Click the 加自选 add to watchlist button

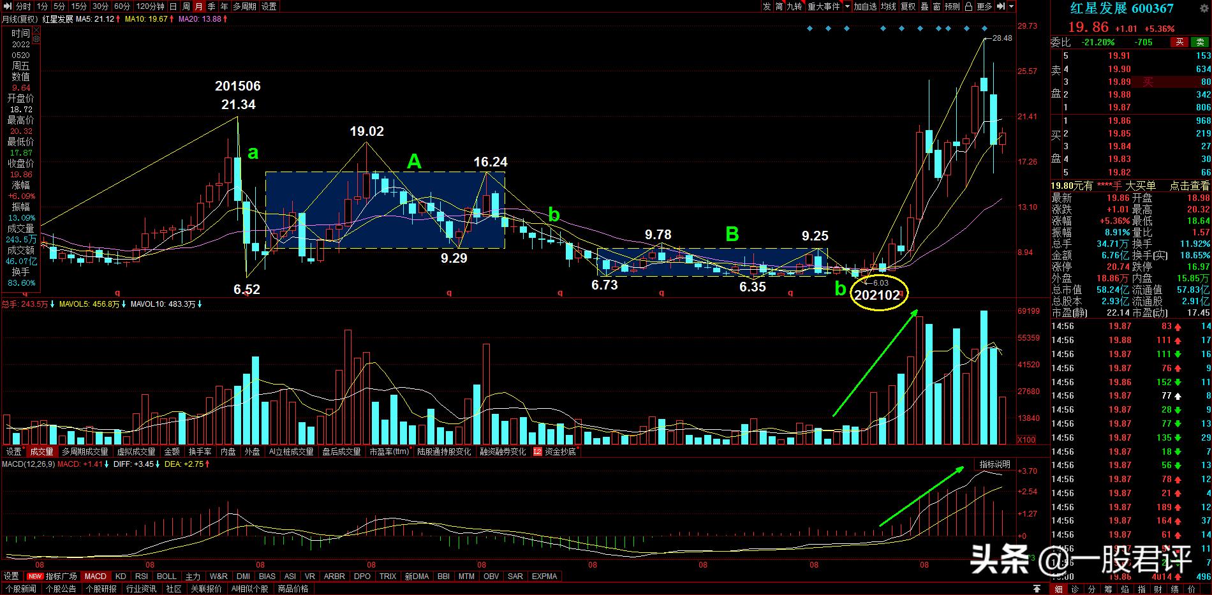click(866, 6)
